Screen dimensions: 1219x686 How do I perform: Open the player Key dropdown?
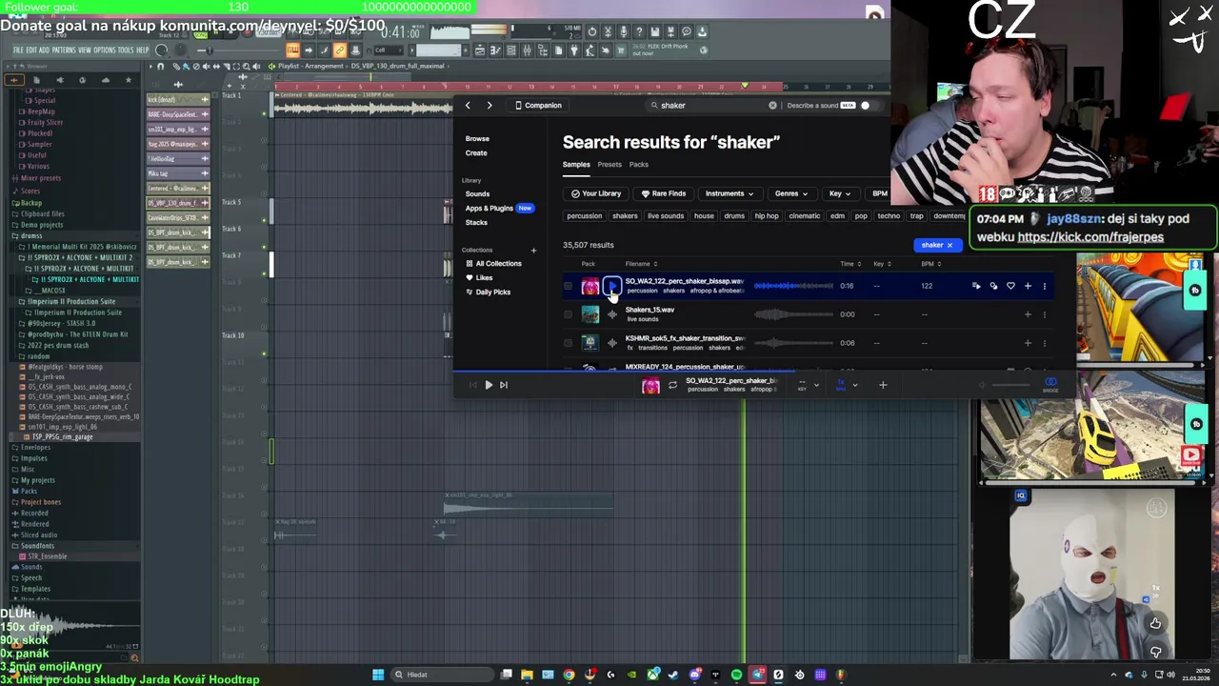[808, 385]
